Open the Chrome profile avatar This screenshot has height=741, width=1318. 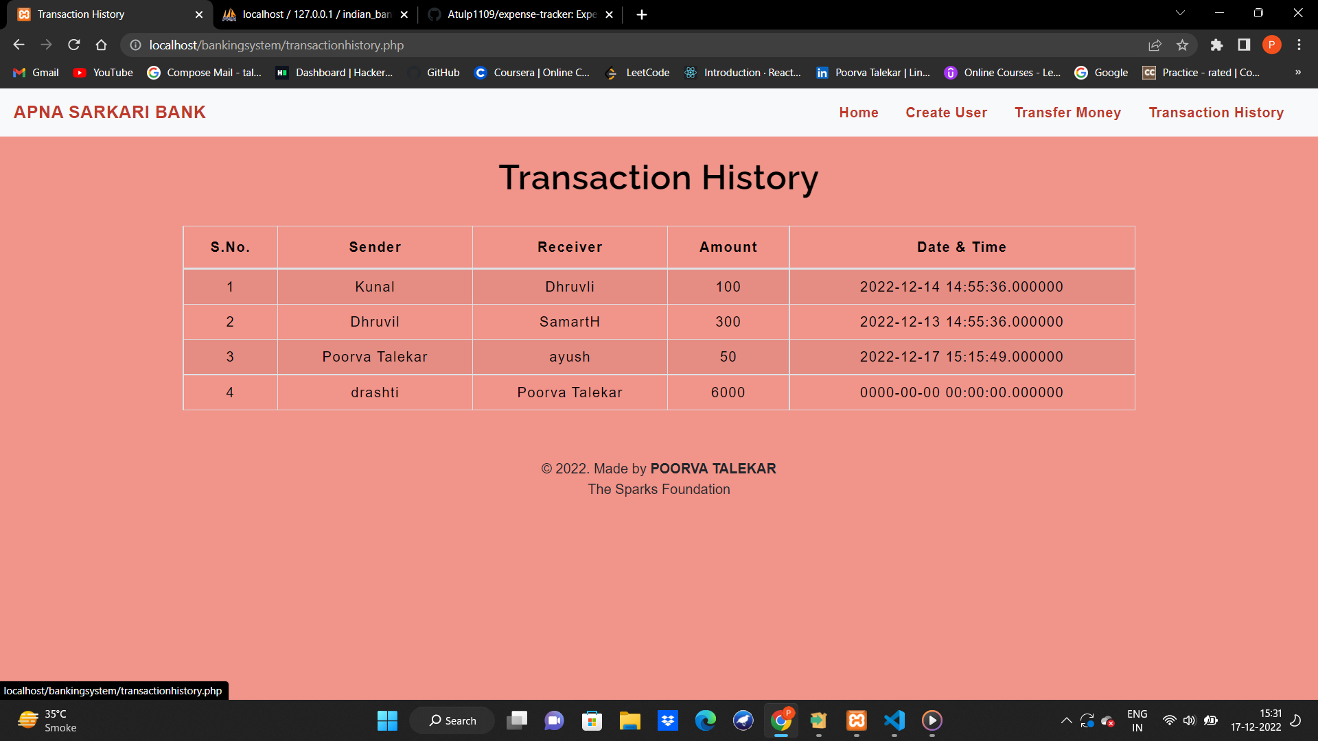click(1272, 45)
